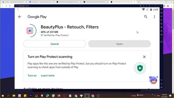Expand NoxPlayer sidebar more options dots

[161, 38]
